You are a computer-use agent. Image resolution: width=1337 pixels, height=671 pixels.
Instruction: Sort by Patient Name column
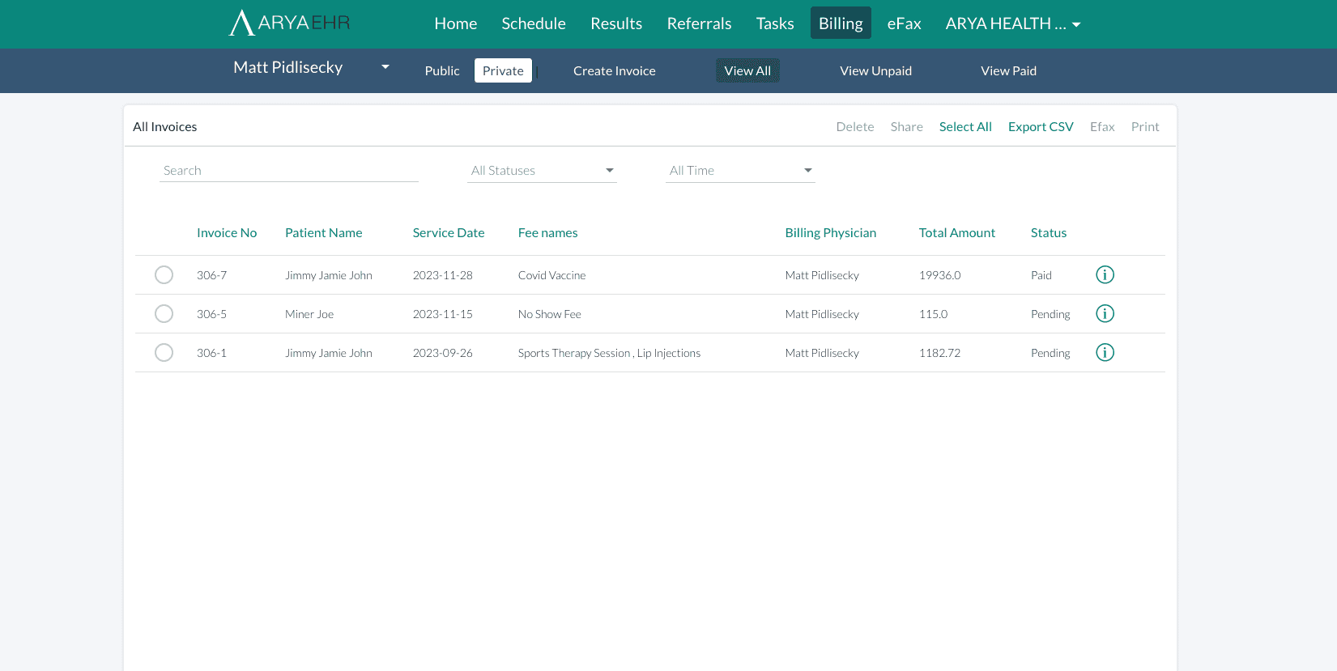point(323,232)
